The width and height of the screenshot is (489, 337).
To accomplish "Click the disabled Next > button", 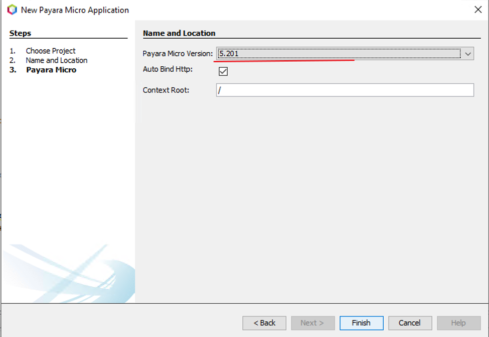I will click(312, 322).
